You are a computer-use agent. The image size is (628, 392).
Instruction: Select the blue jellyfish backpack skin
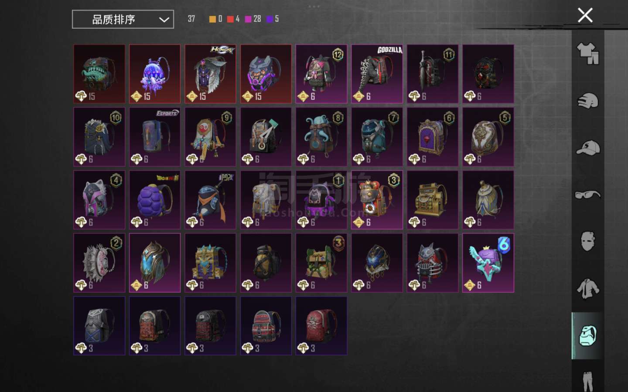pos(155,74)
